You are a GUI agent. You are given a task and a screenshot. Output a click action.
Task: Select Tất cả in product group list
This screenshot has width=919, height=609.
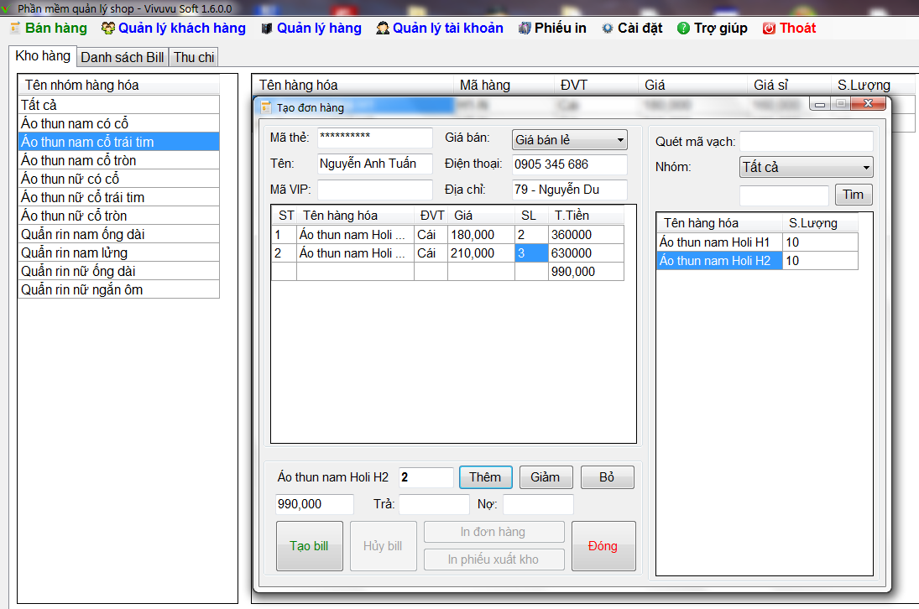[x=119, y=105]
